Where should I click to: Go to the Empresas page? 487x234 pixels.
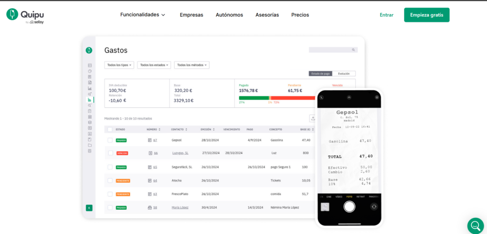pos(191,15)
